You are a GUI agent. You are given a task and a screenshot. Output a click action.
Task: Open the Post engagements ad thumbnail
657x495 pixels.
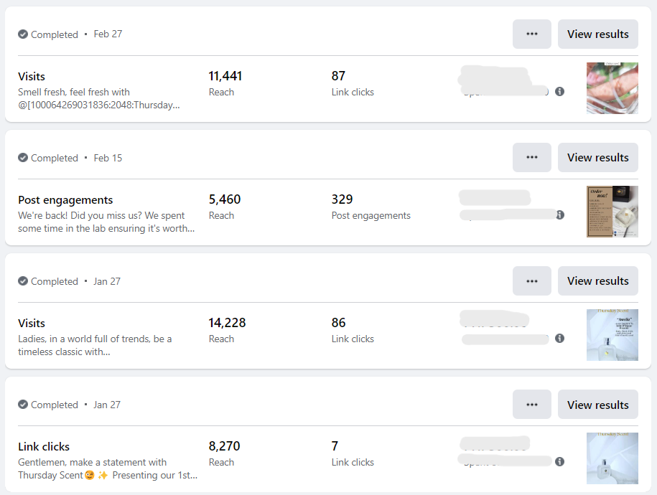tap(612, 212)
